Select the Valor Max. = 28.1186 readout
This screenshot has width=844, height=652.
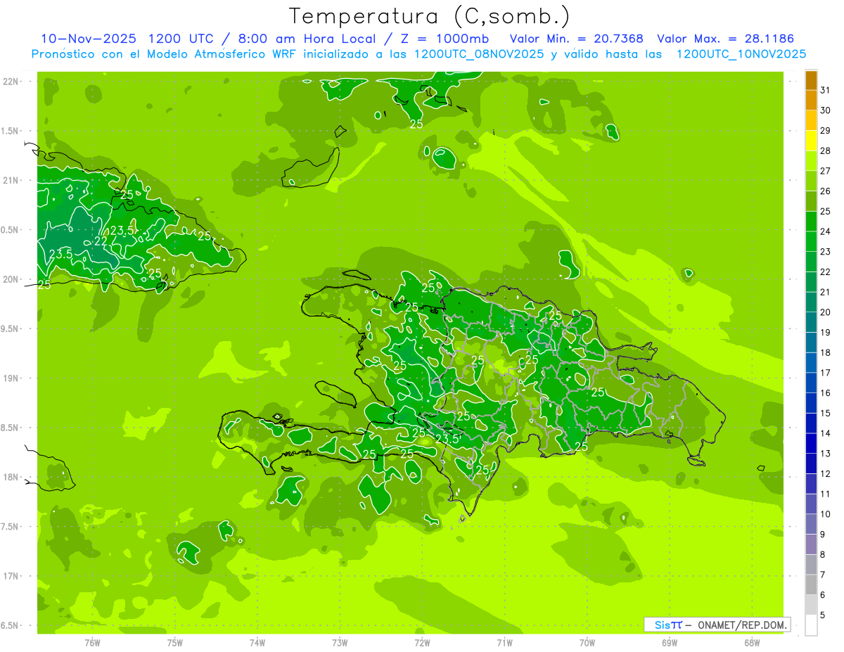tap(725, 39)
